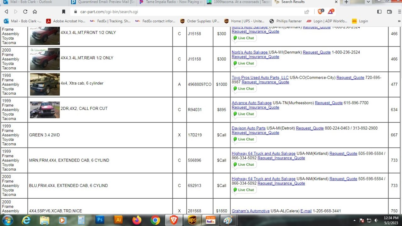Image resolution: width=402 pixels, height=226 pixels.
Task: Open the yellow Login bookmark
Action: (x=360, y=21)
